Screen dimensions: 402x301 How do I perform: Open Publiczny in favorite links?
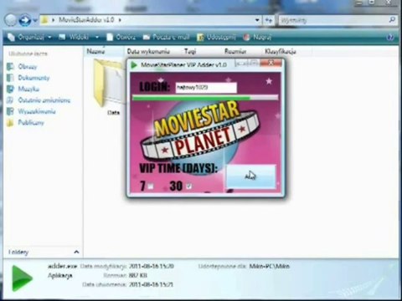pyautogui.click(x=31, y=123)
